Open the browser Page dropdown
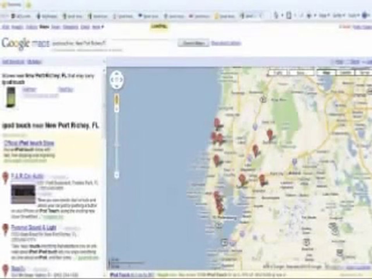The width and height of the screenshot is (372, 279). (x=324, y=16)
